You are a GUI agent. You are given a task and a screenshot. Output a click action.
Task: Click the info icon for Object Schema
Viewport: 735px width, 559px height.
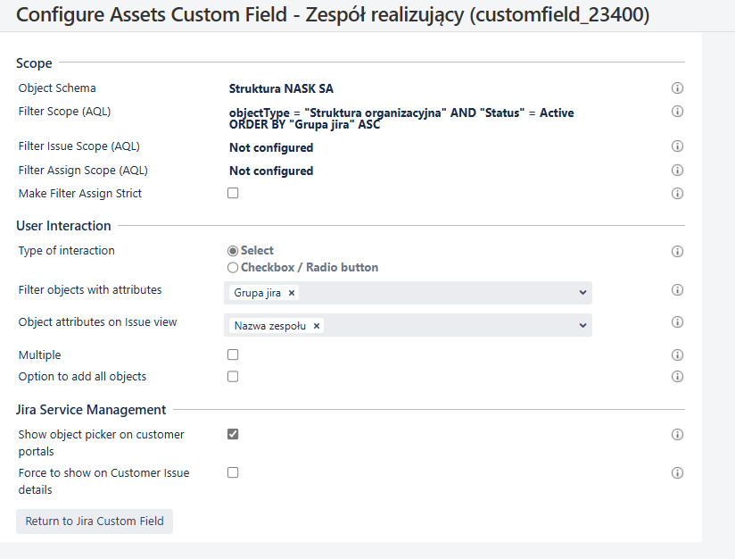point(677,88)
